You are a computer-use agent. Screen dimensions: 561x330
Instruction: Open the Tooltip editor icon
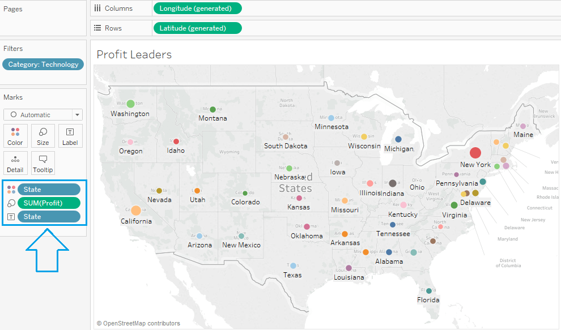(x=42, y=163)
